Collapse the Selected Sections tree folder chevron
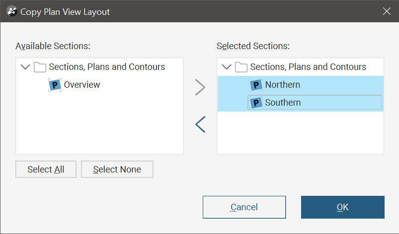 click(226, 67)
